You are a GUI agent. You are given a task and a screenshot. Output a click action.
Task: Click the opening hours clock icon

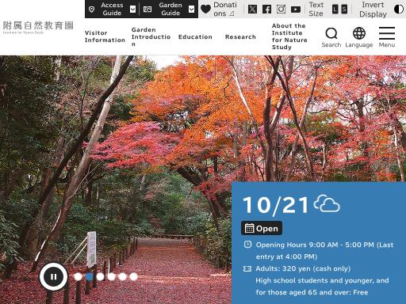247,245
